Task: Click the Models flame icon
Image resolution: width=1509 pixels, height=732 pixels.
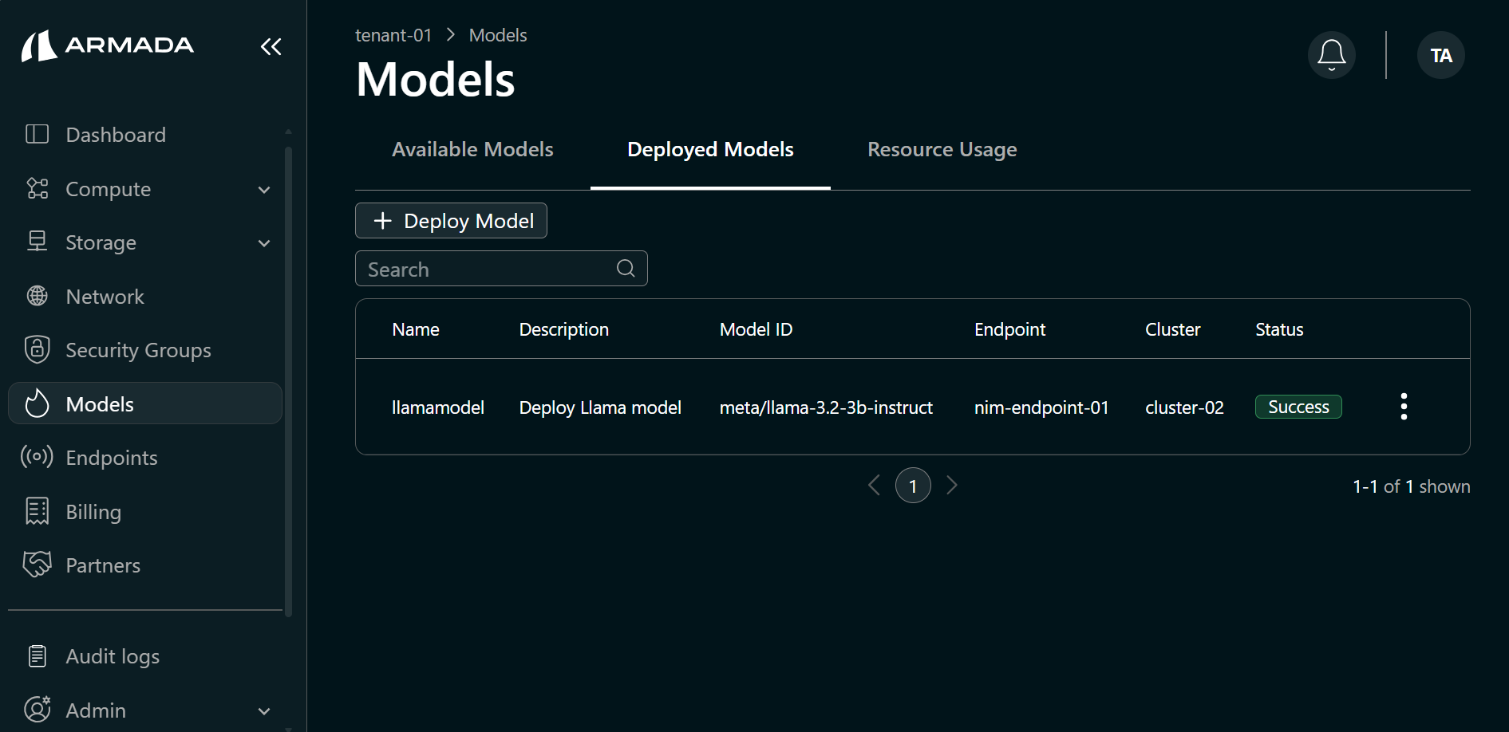Action: pos(38,403)
